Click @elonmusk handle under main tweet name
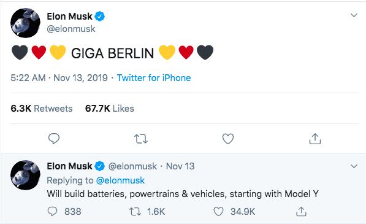The height and width of the screenshot is (224, 366). click(71, 29)
